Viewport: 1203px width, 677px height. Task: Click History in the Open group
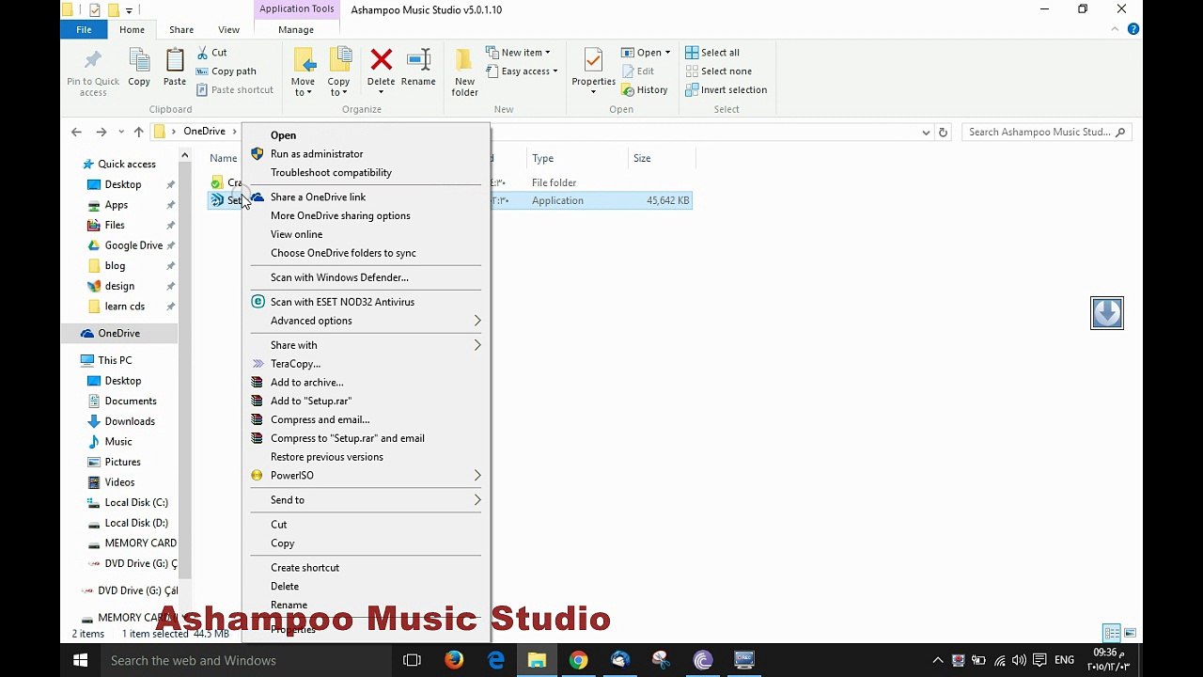pos(644,90)
